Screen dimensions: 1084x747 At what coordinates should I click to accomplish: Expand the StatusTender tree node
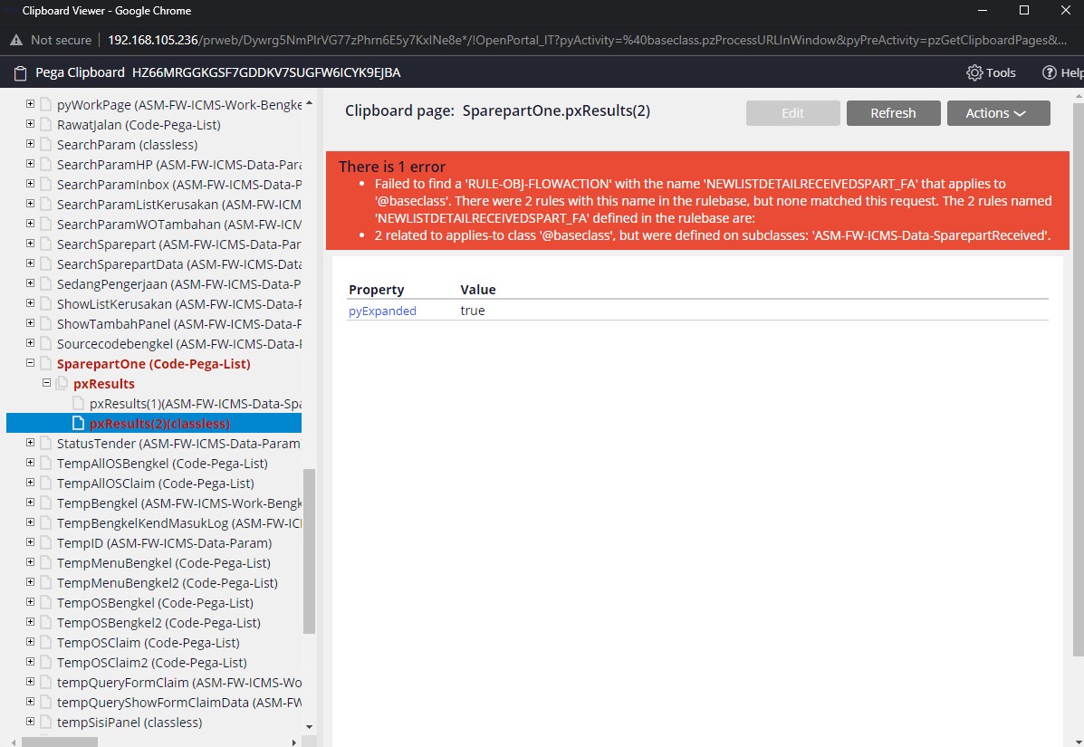[x=30, y=443]
